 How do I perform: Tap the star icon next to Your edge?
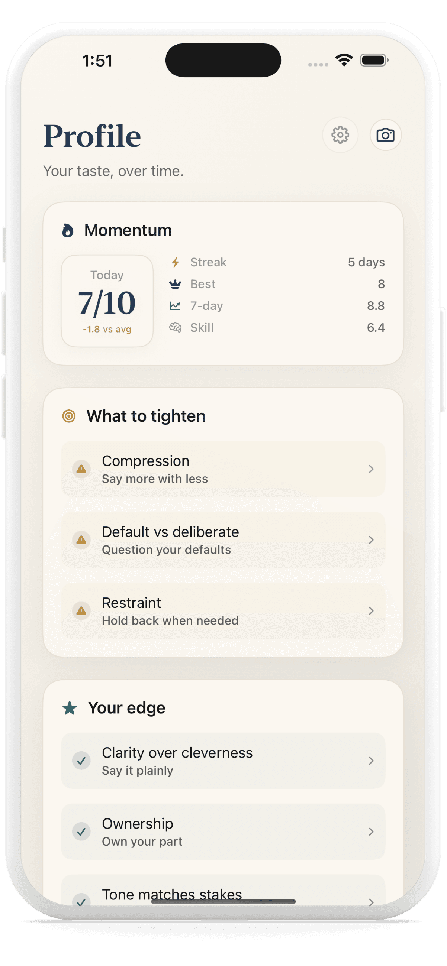coord(69,707)
